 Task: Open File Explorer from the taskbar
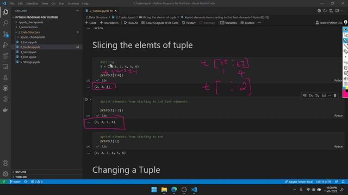(164, 190)
